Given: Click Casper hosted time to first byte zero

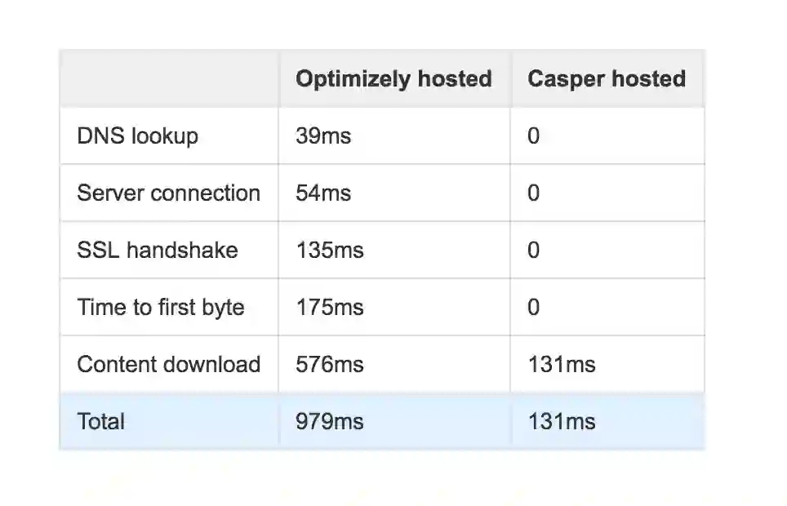Looking at the screenshot, I should (x=533, y=308).
